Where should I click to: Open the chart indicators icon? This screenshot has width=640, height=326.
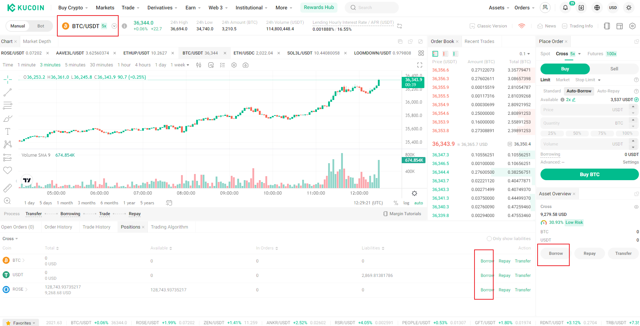211,65
